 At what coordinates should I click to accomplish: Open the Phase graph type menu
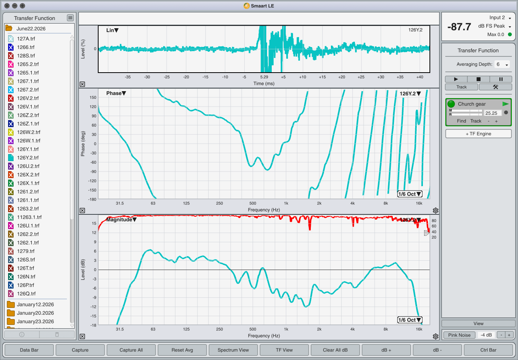coord(116,93)
